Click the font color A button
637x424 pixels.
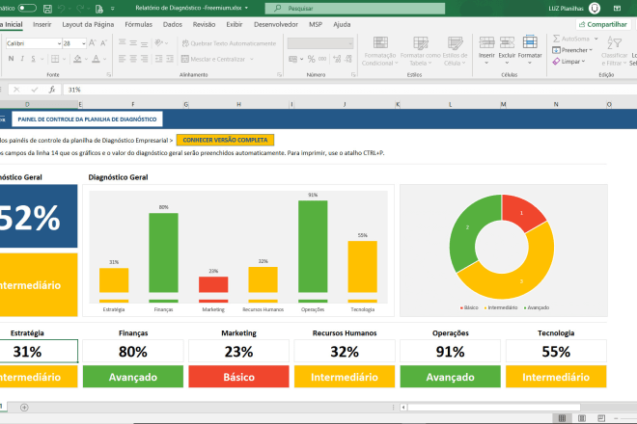pyautogui.click(x=96, y=59)
